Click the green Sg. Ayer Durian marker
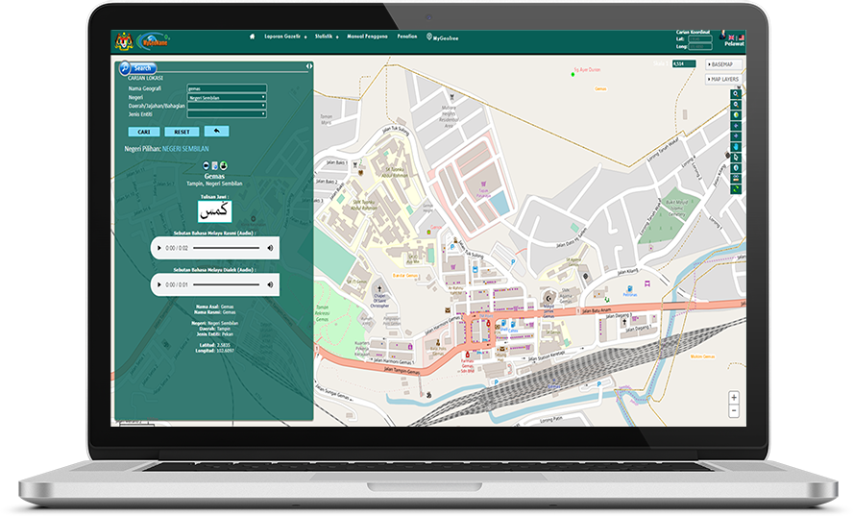Image resolution: width=853 pixels, height=516 pixels. point(573,75)
